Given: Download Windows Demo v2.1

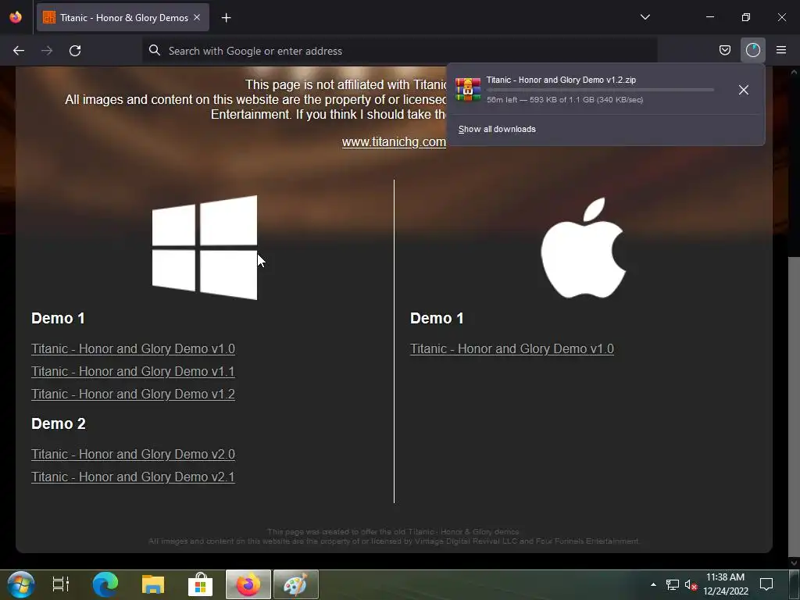Looking at the screenshot, I should coord(133,477).
